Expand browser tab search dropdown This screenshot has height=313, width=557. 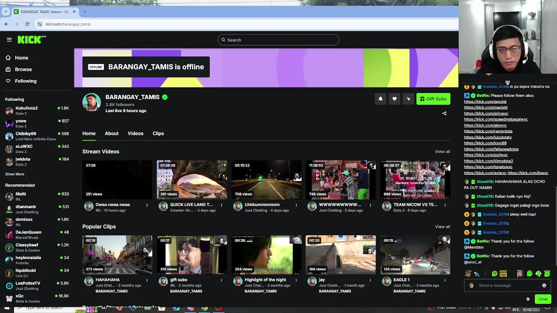[7, 11]
